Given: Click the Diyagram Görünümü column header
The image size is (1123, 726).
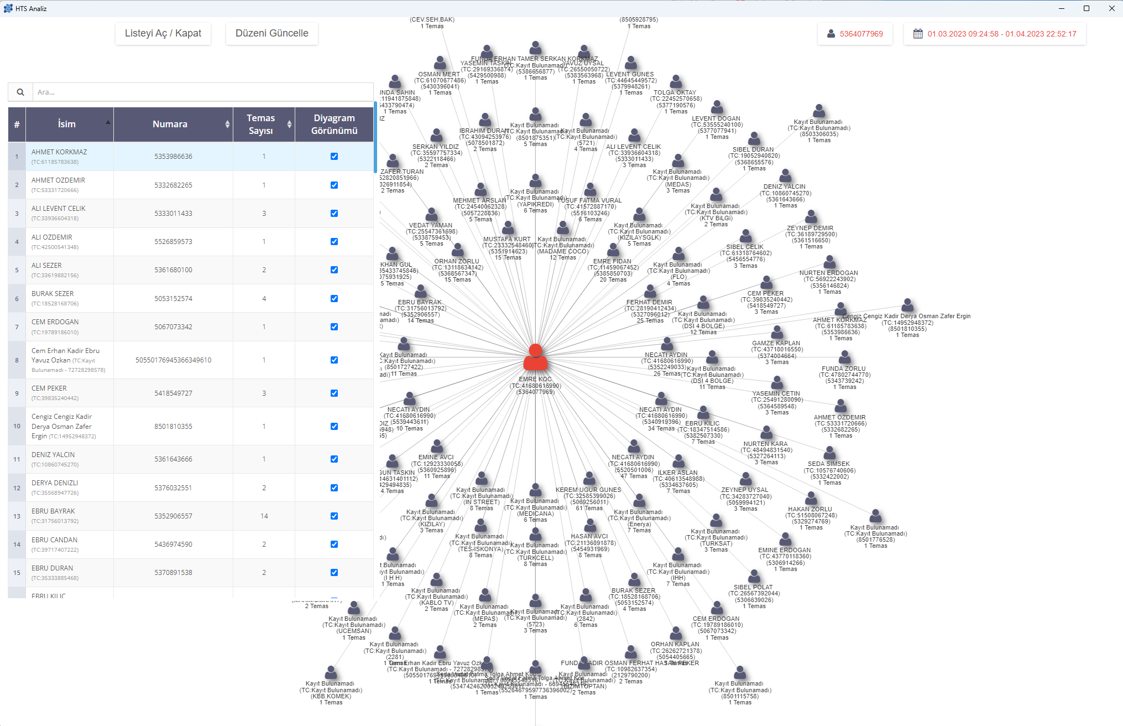Looking at the screenshot, I should (x=334, y=125).
